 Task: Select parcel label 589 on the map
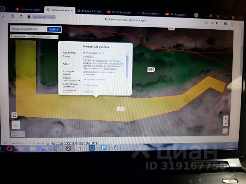click(x=151, y=70)
